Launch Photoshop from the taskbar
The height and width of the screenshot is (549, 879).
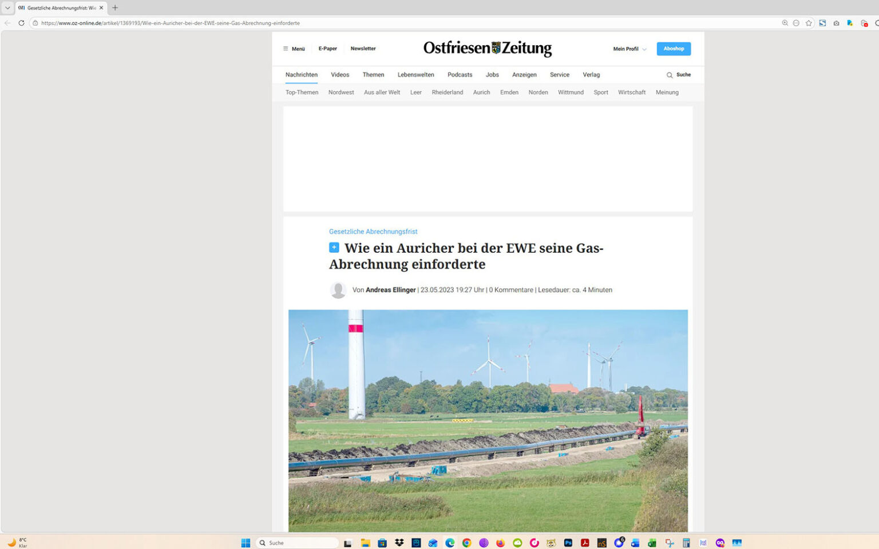click(568, 542)
